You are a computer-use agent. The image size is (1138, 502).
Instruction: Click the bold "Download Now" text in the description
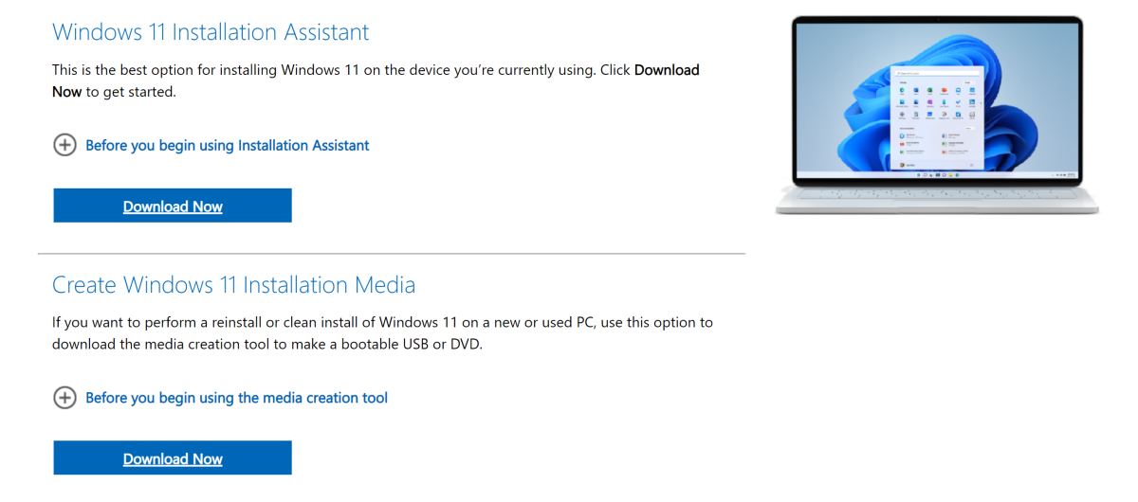tap(666, 70)
